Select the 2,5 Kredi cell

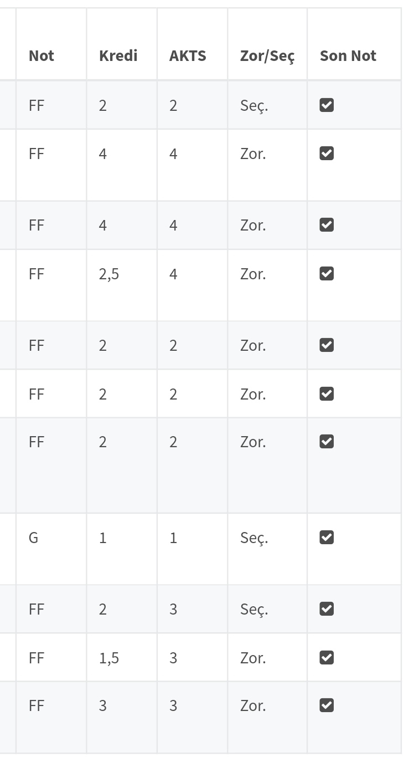point(109,274)
